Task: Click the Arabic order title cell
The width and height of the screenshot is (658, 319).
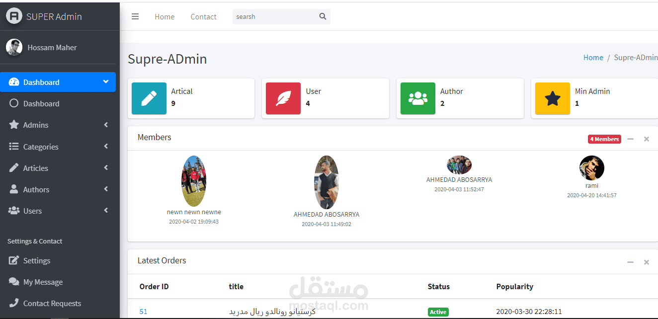Action: [x=272, y=312]
